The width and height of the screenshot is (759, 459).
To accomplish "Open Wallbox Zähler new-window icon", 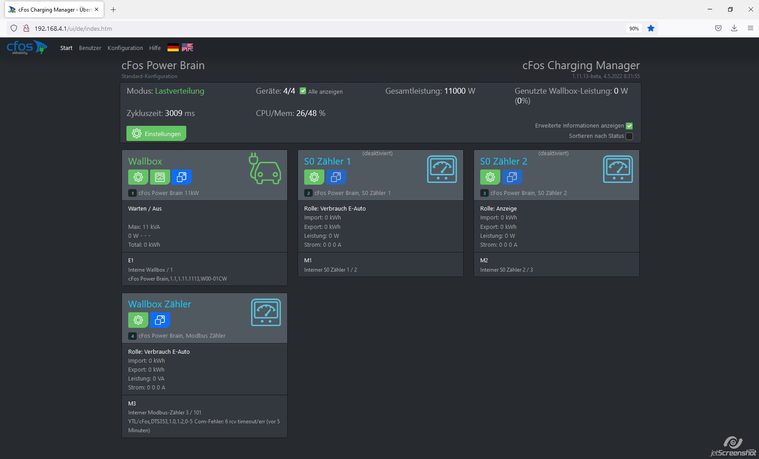I will tap(160, 320).
